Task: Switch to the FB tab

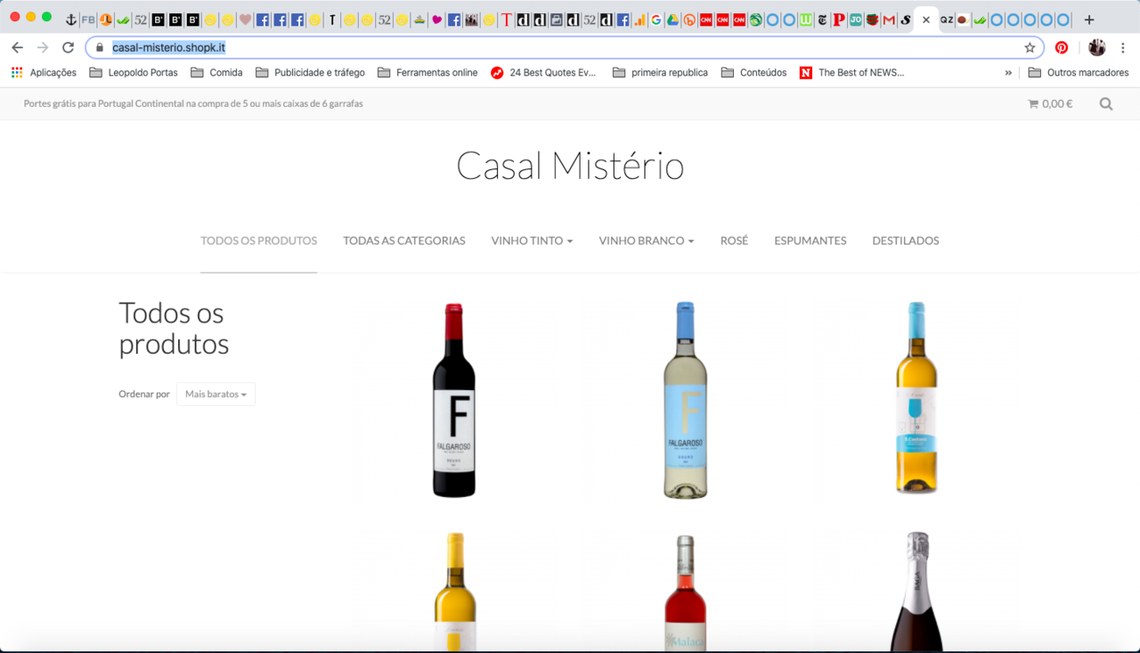Action: coord(88,20)
